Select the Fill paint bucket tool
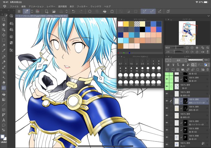Screen dimensions: 211x148 click(4, 94)
